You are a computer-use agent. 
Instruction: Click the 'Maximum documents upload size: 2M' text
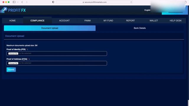pos(22,45)
